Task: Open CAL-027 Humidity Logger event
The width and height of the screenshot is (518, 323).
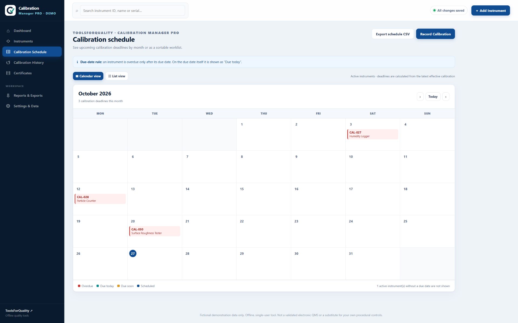Action: (x=373, y=134)
